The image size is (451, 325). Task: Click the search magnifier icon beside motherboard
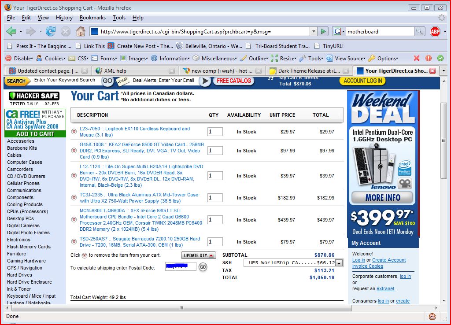pyautogui.click(x=420, y=31)
